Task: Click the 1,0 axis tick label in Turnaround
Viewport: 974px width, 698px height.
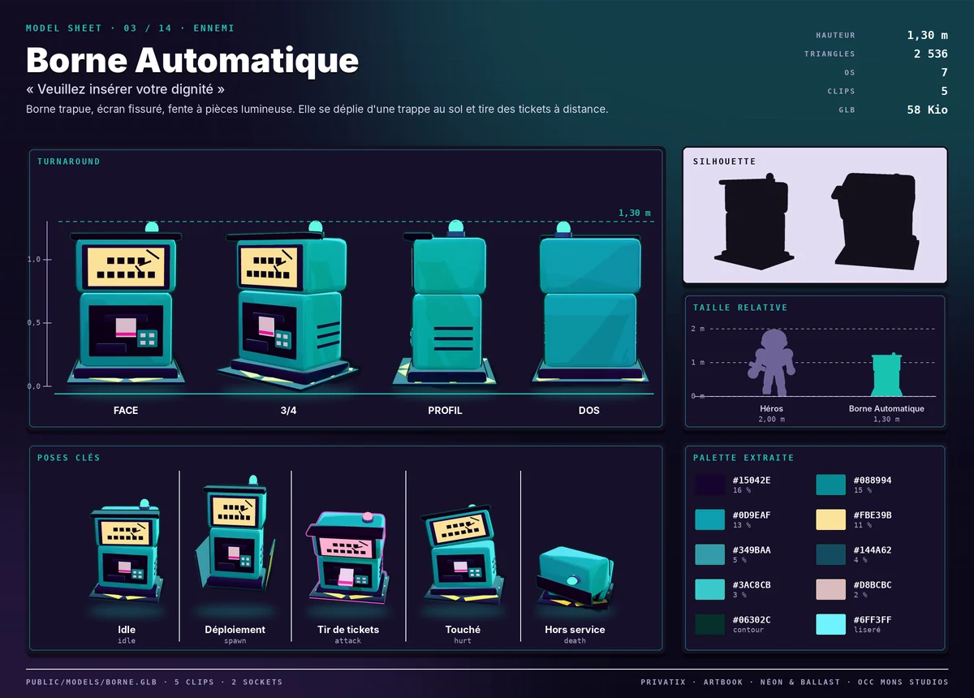Action: (33, 260)
